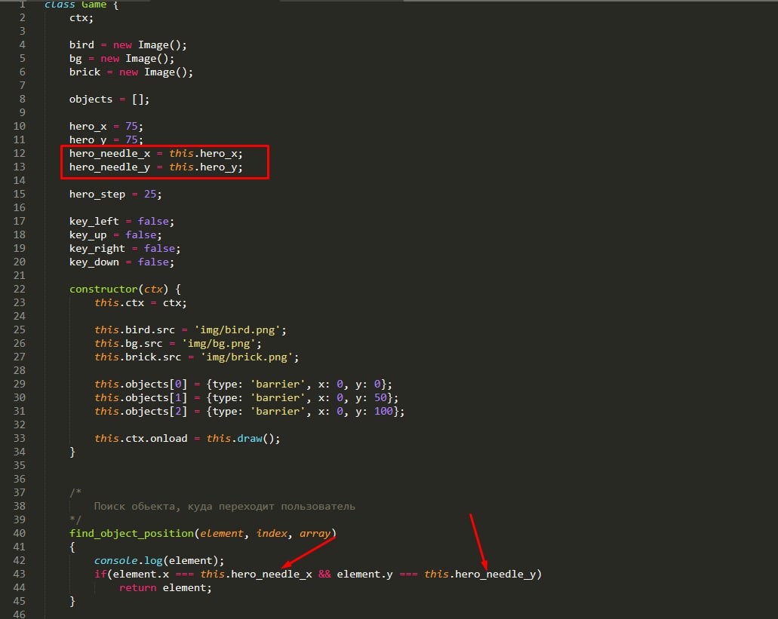Screen dimensions: 778x619
Task: Click the string 'img/brick.png'
Action: pos(247,357)
